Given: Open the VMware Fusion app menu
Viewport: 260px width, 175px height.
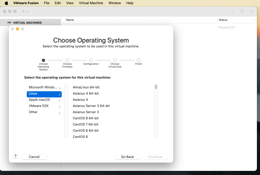Looking at the screenshot, I should click(26, 3).
